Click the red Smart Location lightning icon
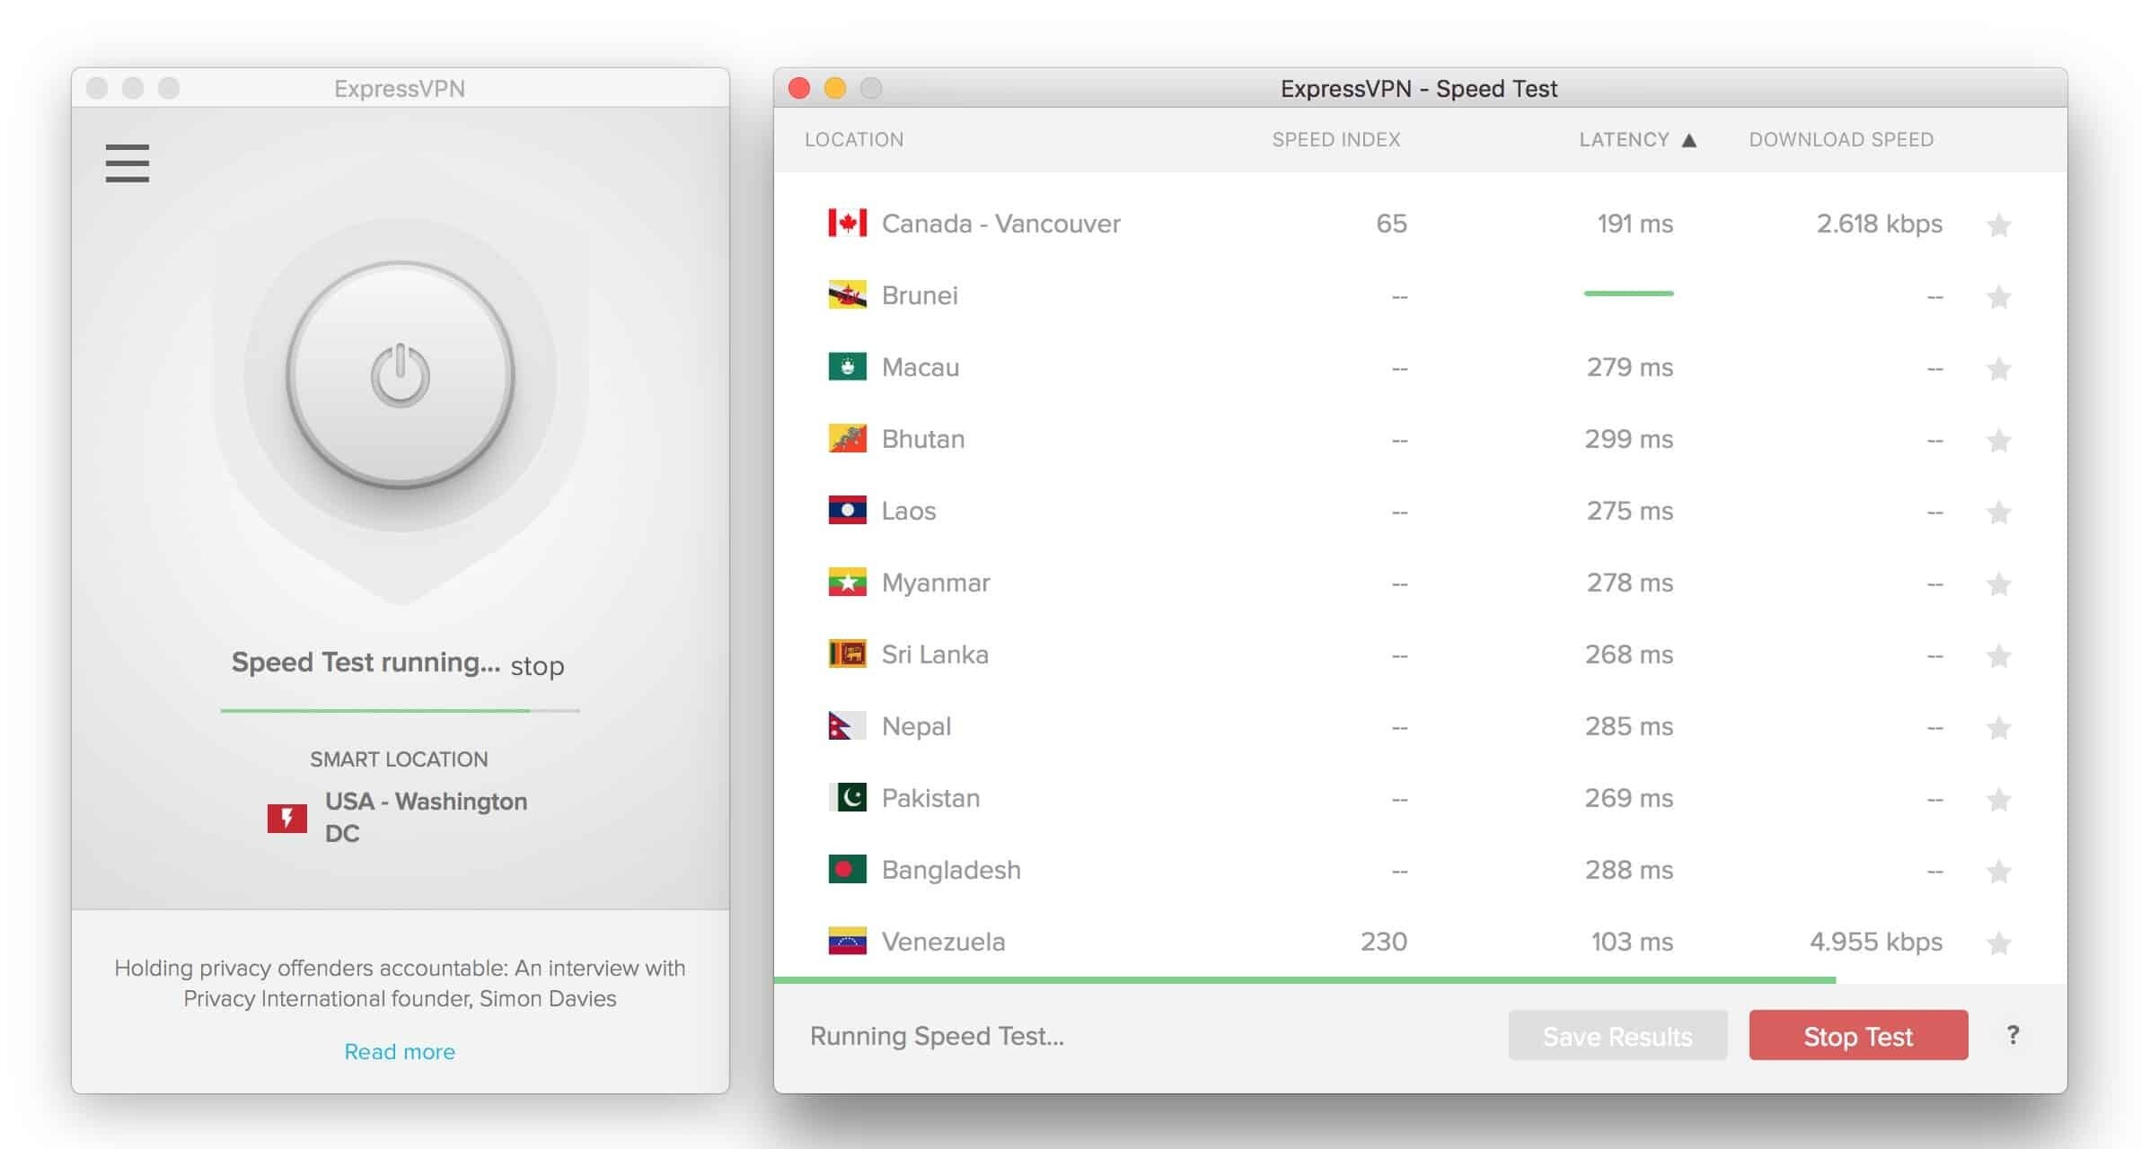Viewport: 2141px width, 1149px height. [x=287, y=818]
